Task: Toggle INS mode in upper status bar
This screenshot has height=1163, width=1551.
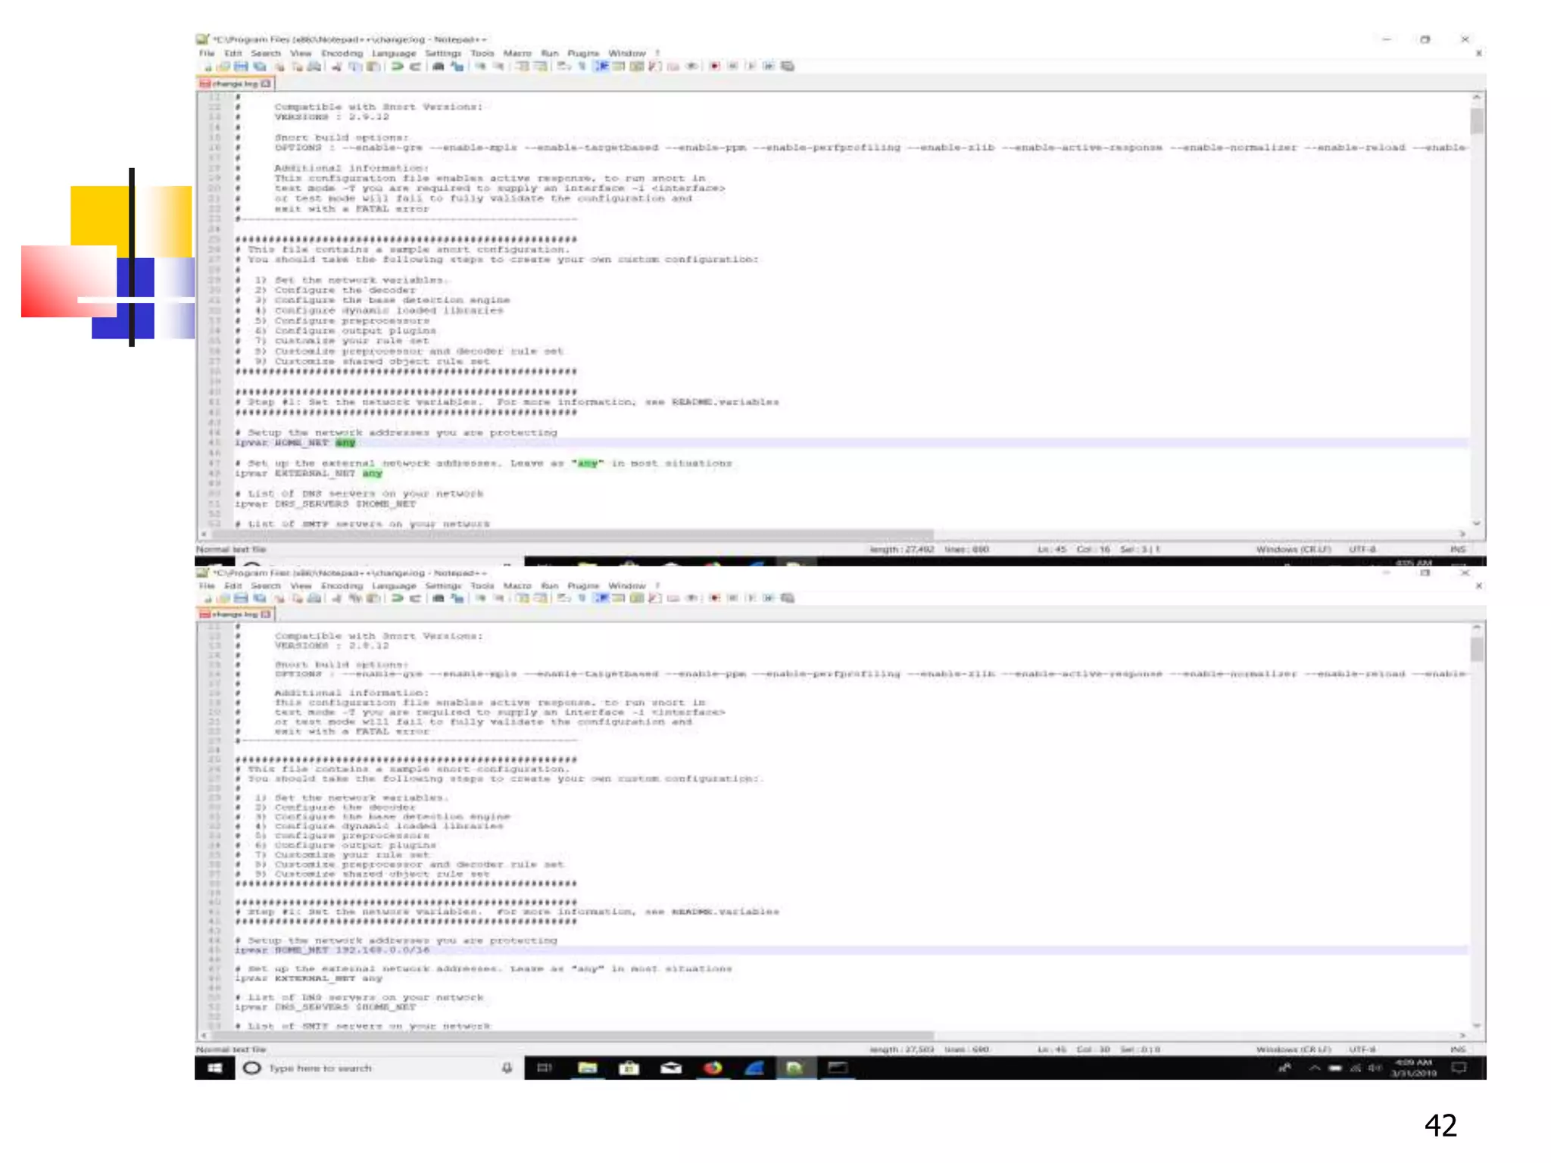Action: click(1458, 550)
